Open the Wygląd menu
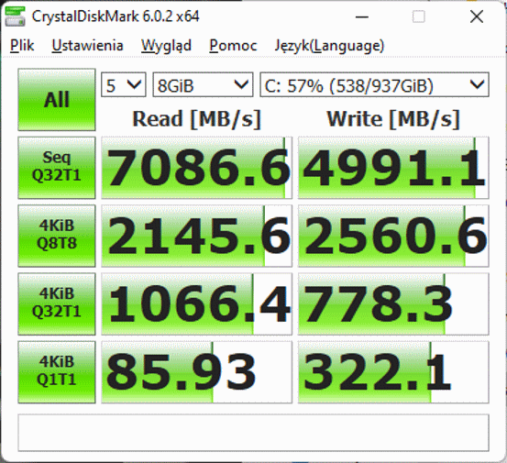 167,45
